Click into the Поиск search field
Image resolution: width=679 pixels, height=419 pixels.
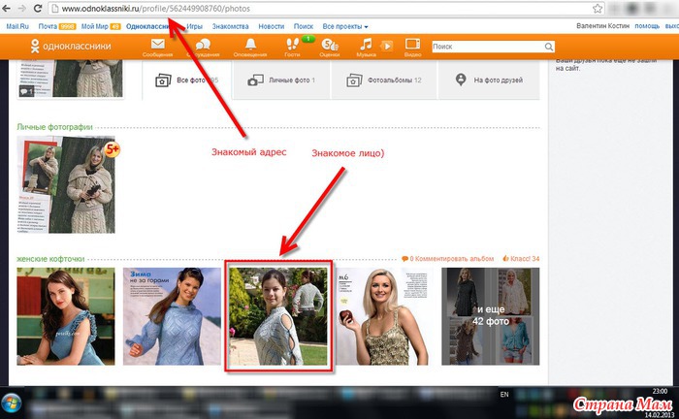[488, 47]
